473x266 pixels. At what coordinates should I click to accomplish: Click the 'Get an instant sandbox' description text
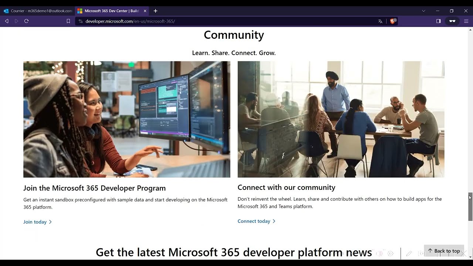[x=125, y=204]
